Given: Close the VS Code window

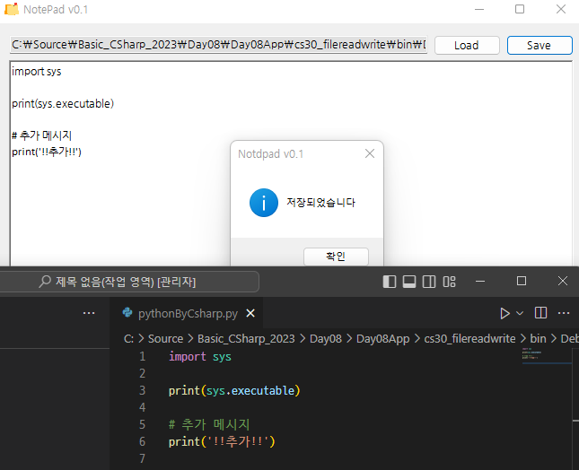Looking at the screenshot, I should pyautogui.click(x=562, y=282).
